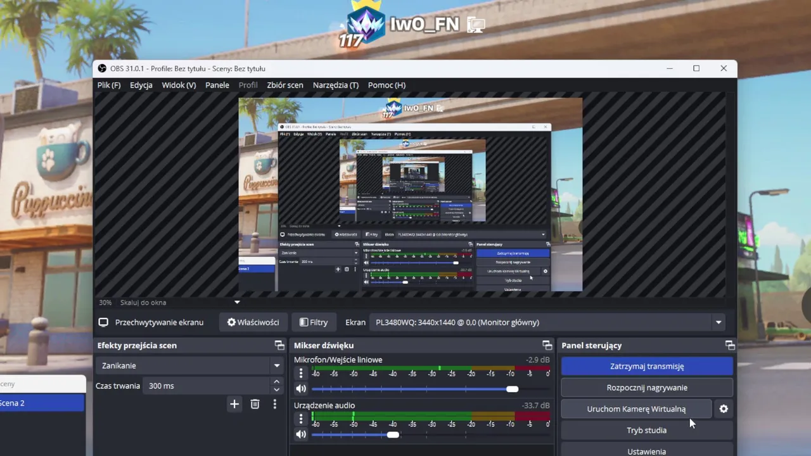
Task: Pop out the Panel sterujący dock
Action: (x=730, y=345)
